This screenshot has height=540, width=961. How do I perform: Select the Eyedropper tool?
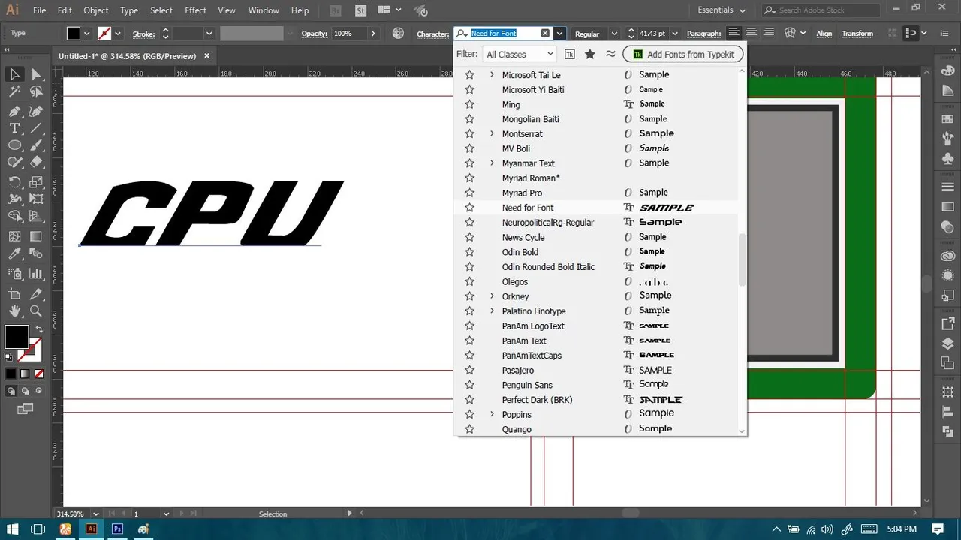(14, 254)
